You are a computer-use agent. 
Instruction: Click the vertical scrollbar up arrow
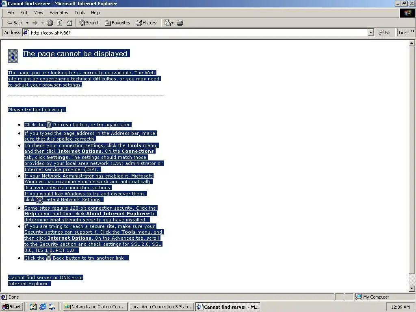[412, 43]
